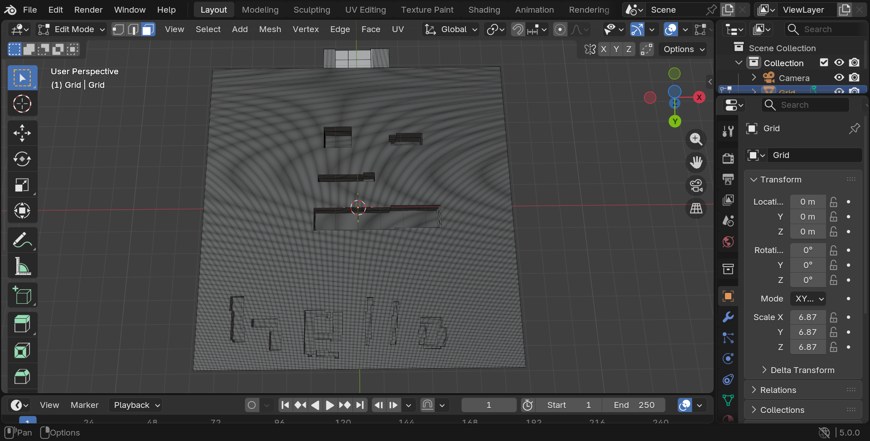Image resolution: width=870 pixels, height=441 pixels.
Task: Toggle proportional editing
Action: 560,29
